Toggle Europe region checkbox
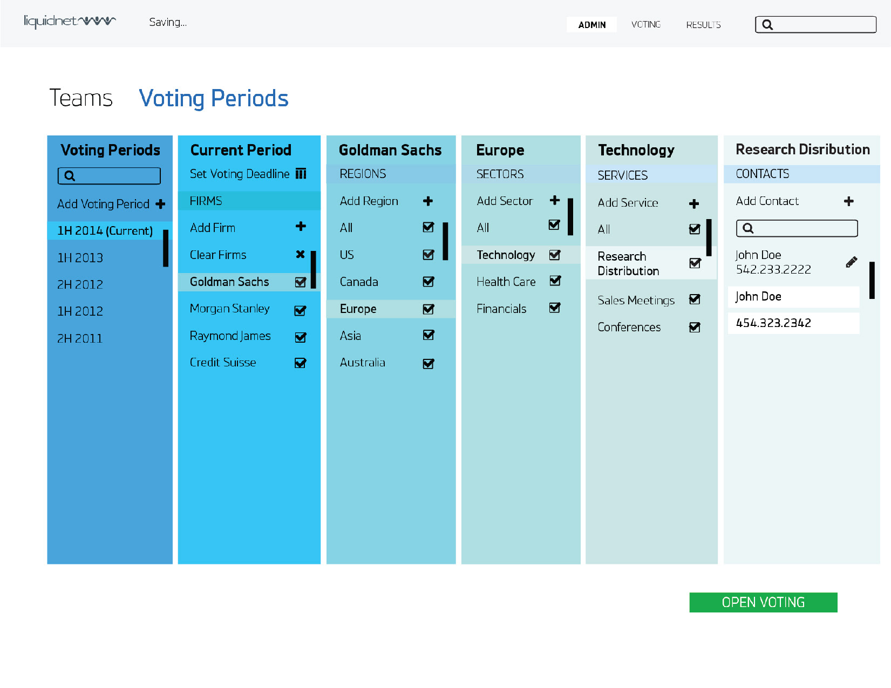This screenshot has height=688, width=891. (429, 309)
